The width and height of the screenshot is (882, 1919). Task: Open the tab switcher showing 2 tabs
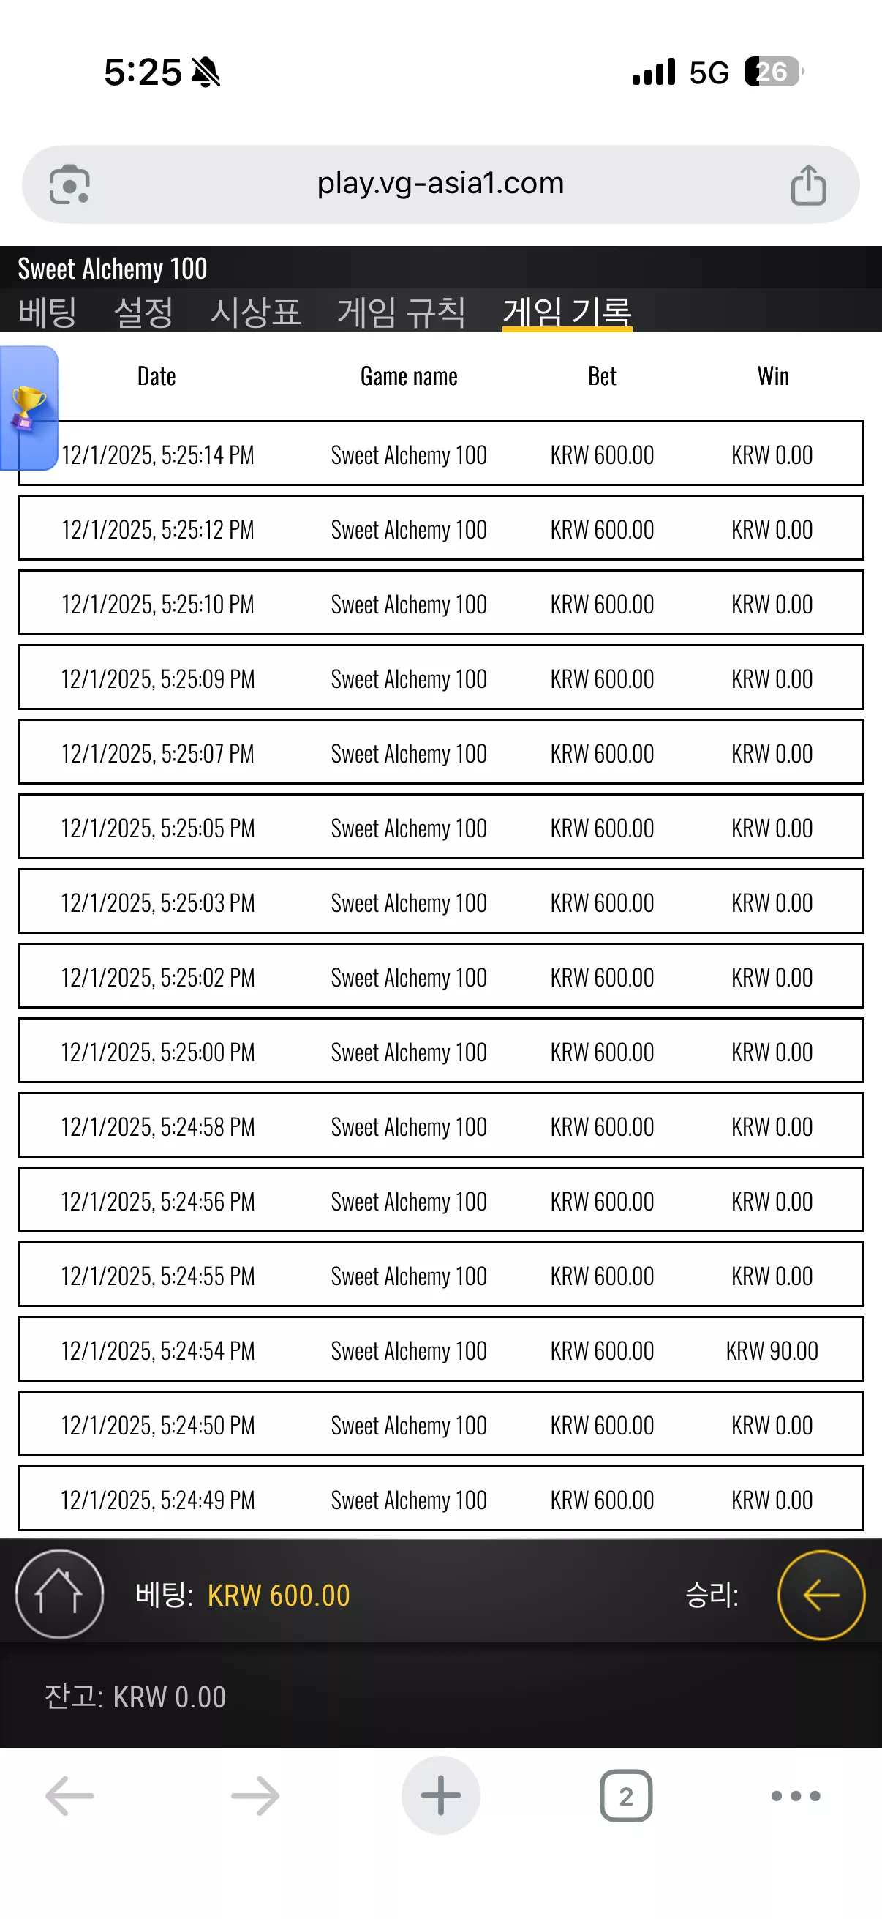point(626,1796)
